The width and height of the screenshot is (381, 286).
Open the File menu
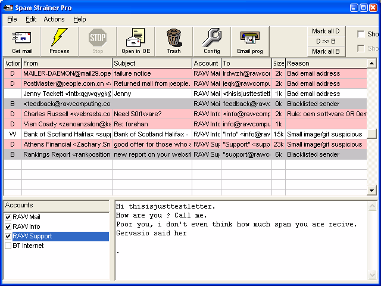click(12, 19)
